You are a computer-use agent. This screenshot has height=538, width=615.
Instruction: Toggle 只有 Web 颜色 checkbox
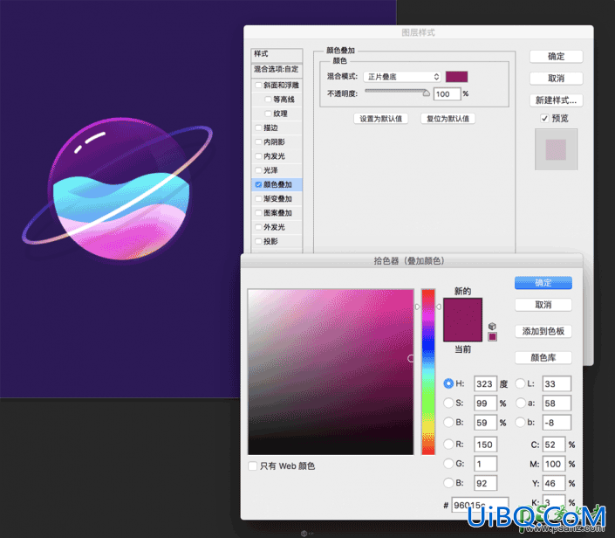click(x=253, y=466)
